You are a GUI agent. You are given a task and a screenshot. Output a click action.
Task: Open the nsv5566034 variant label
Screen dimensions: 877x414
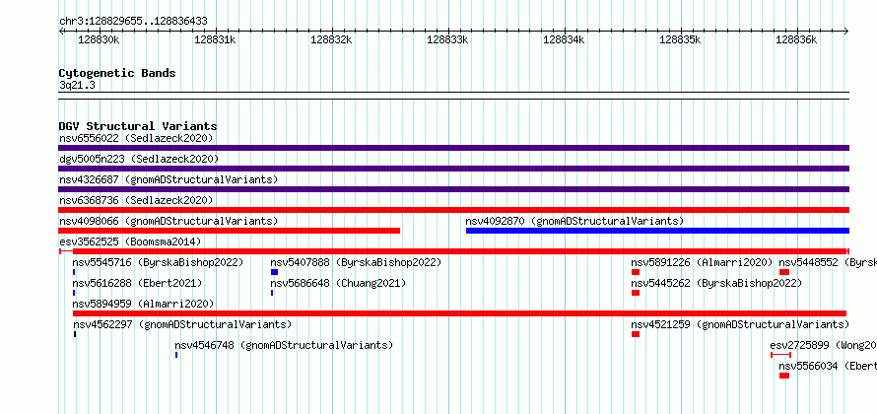(x=828, y=366)
